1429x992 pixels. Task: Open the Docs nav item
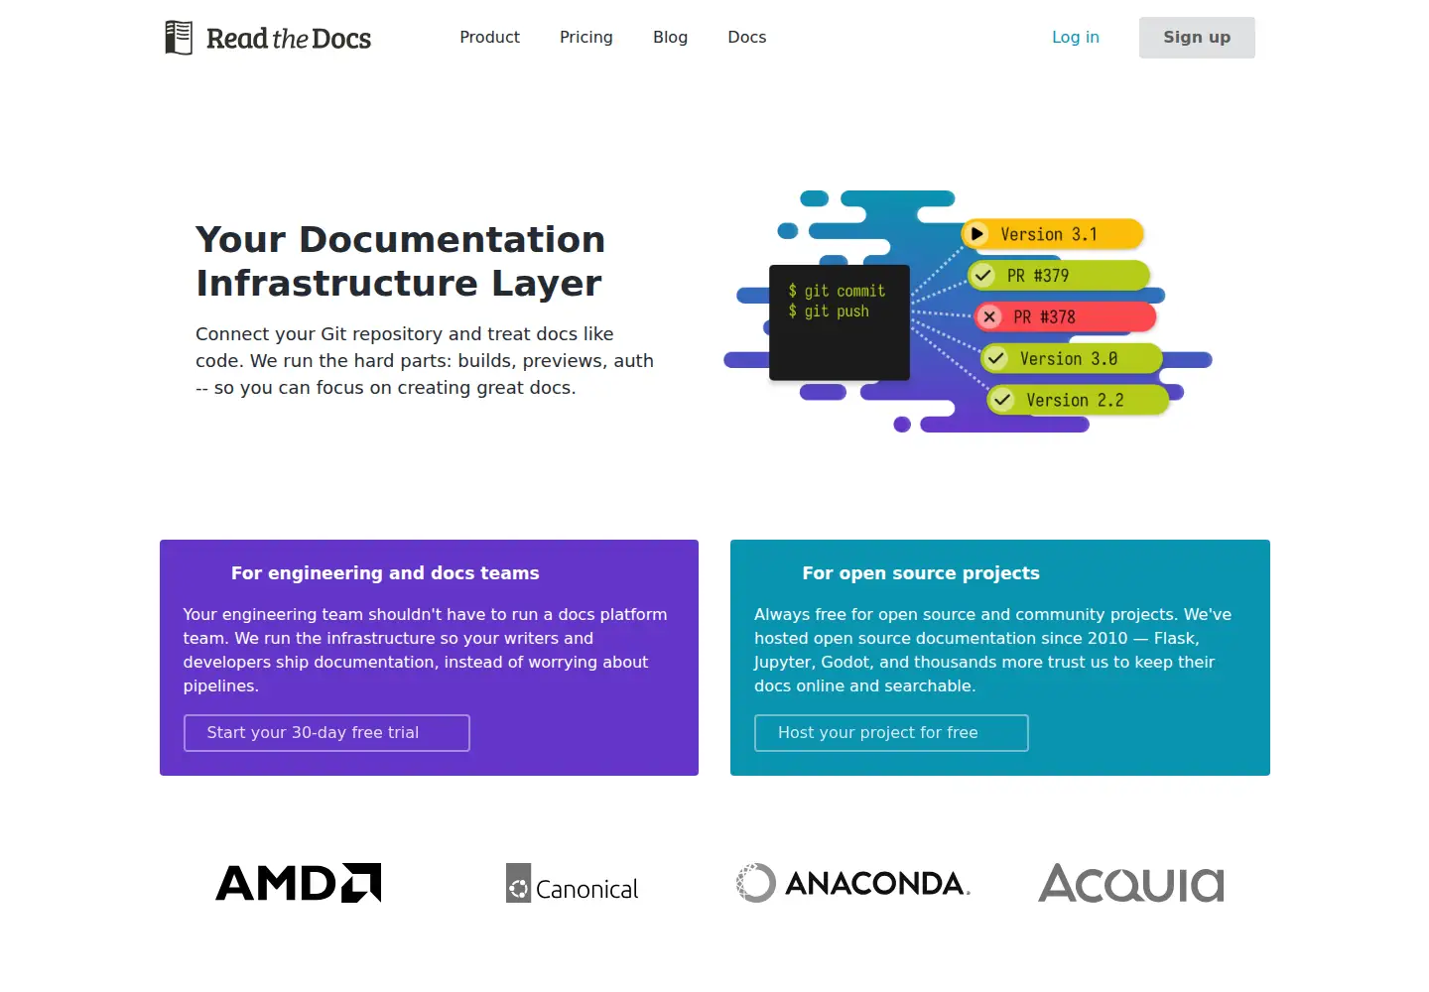coord(747,38)
